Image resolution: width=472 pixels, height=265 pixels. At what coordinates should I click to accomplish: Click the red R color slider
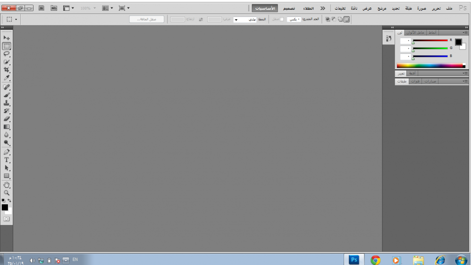[430, 41]
